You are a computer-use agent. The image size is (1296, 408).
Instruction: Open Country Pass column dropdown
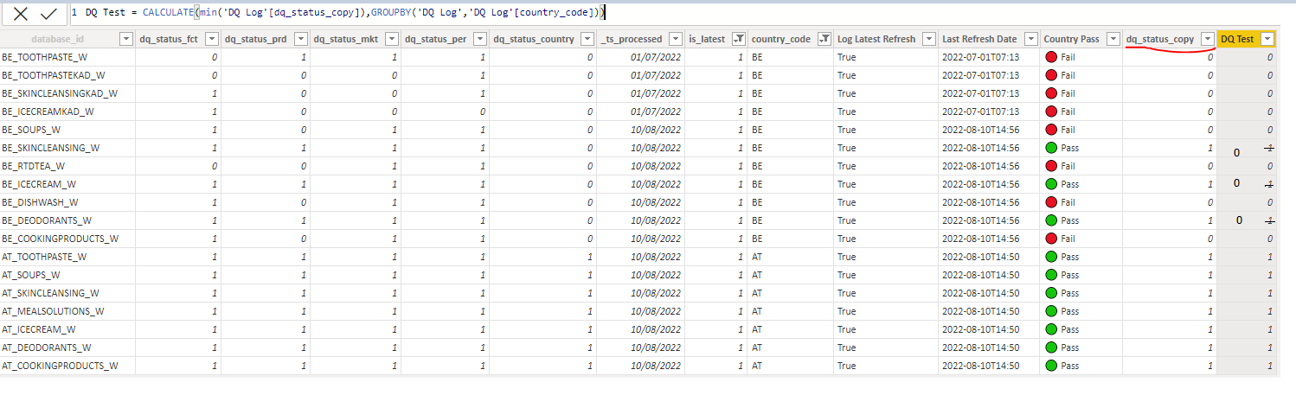(1113, 39)
